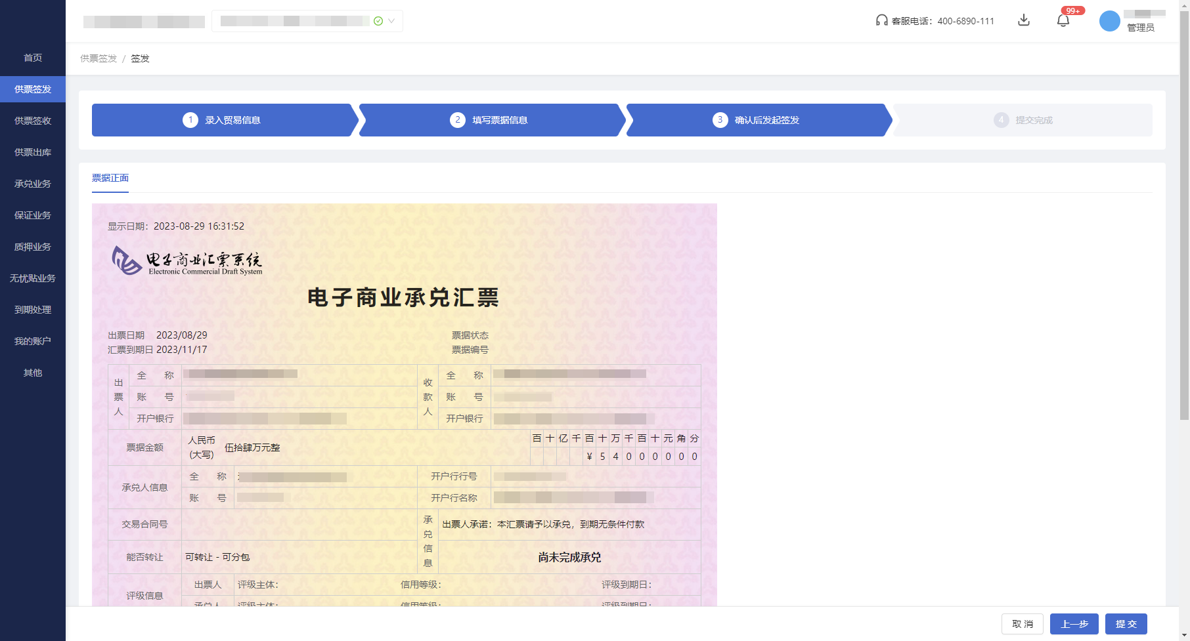Open the downloads icon in the top bar

(1023, 20)
